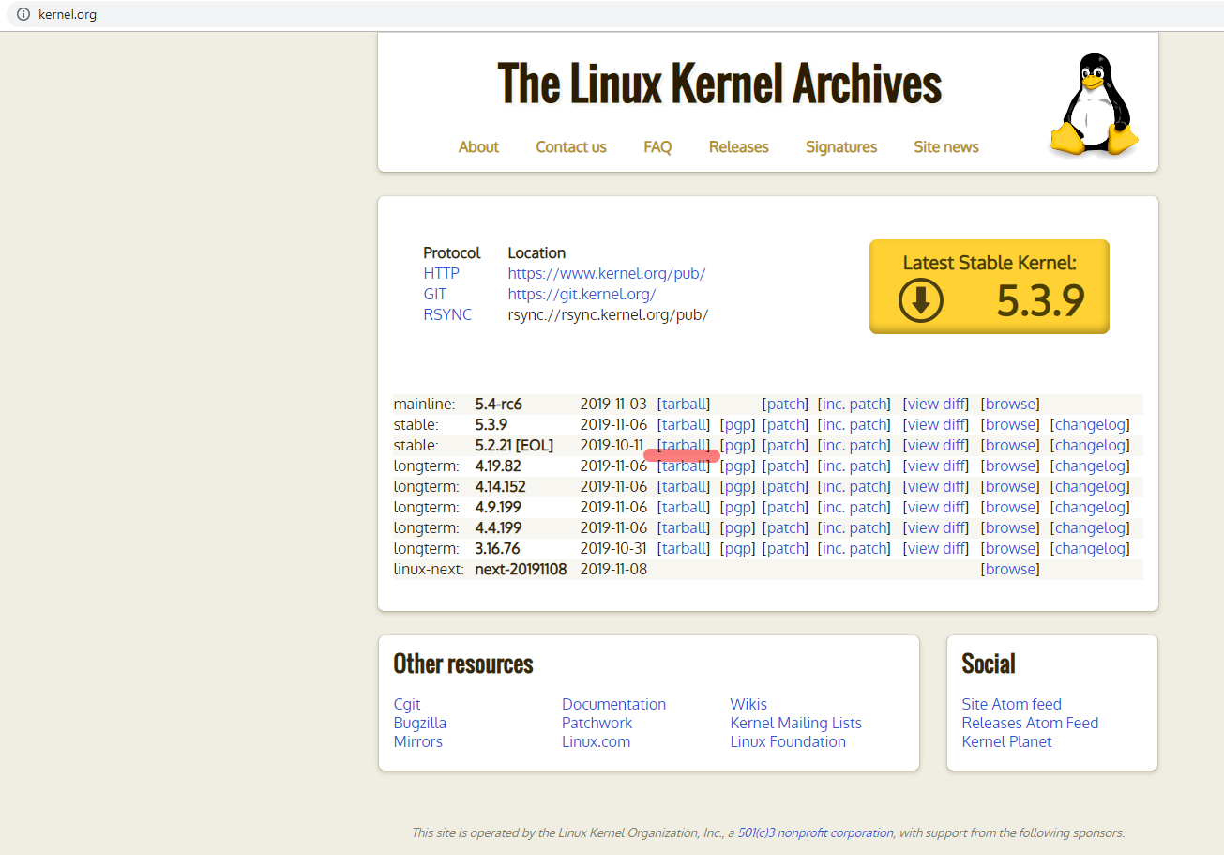Screen dimensions: 1224x855
Task: Click the kernel.org address bar URL
Action: tap(68, 14)
